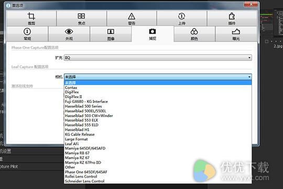Screen dimensions: 283x189
Task: Click the 2.jpg file label in background window
Action: click(278, 46)
